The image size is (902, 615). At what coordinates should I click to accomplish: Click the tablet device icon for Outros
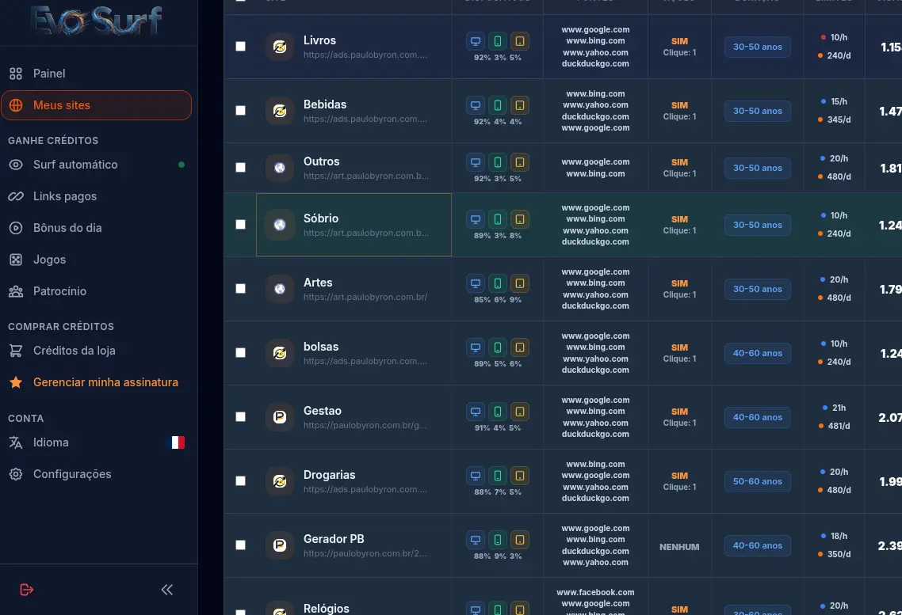[x=519, y=162]
